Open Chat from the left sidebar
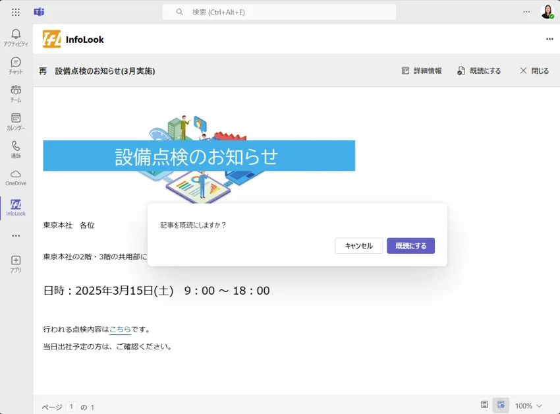Image resolution: width=560 pixels, height=414 pixels. pos(16,65)
